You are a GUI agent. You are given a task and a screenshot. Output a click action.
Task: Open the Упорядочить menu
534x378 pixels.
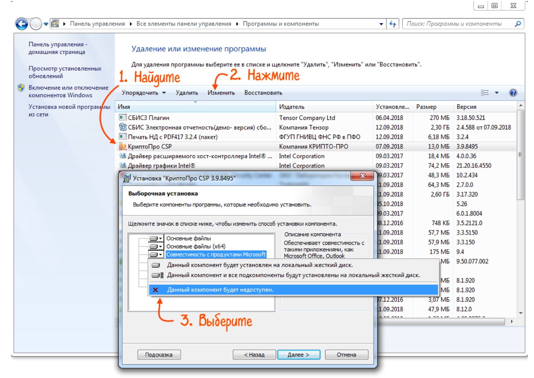coord(144,93)
